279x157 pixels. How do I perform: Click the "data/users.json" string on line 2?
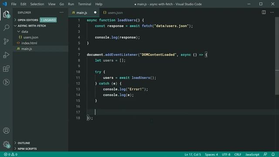[171, 26]
